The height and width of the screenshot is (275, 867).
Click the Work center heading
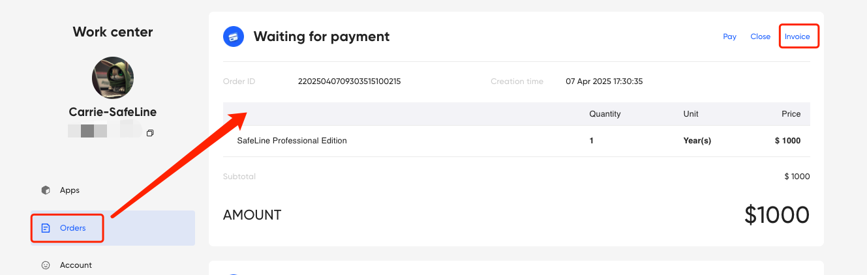click(113, 32)
